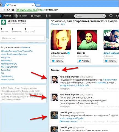Follow Gavr G with Читать button

click(x=84, y=61)
